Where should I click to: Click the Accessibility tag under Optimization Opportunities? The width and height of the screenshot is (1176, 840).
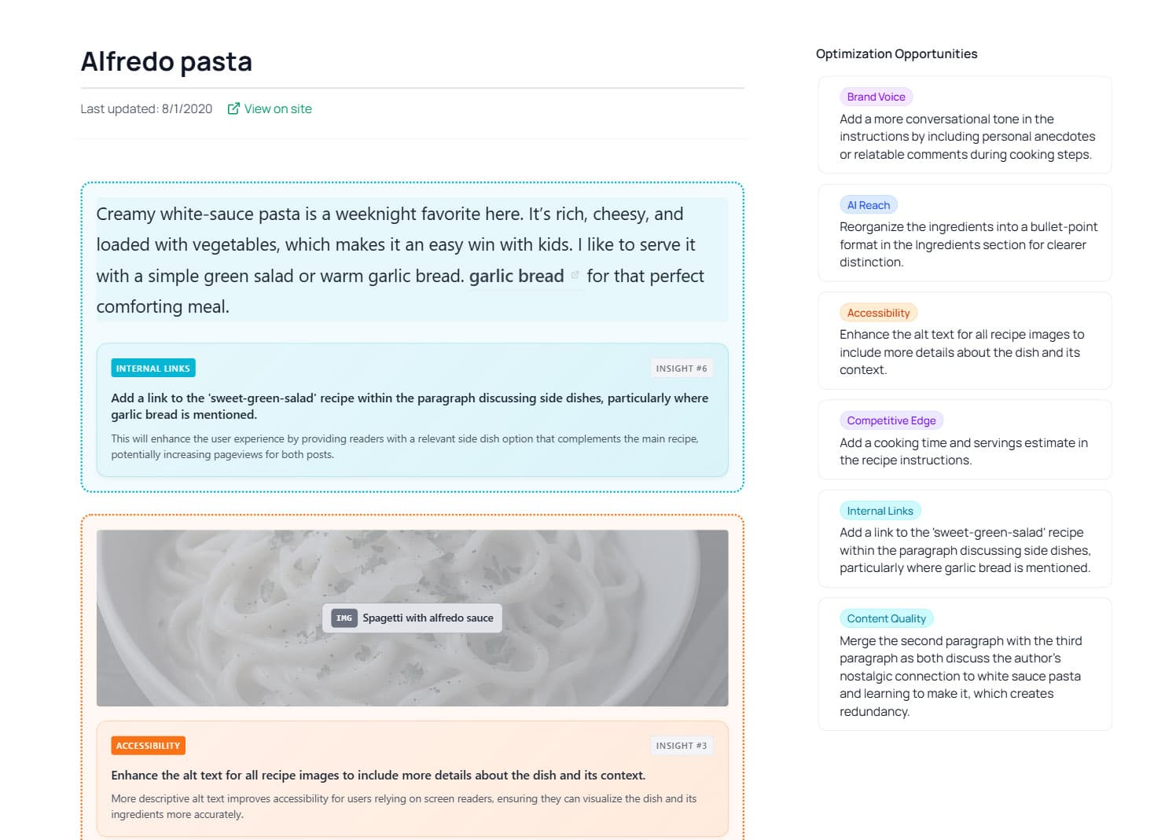878,312
